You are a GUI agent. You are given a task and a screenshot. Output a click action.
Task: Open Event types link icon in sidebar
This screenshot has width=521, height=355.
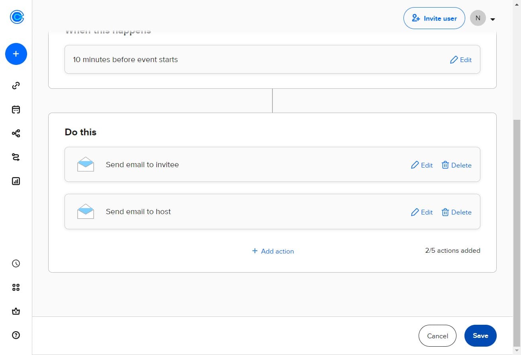pyautogui.click(x=16, y=86)
